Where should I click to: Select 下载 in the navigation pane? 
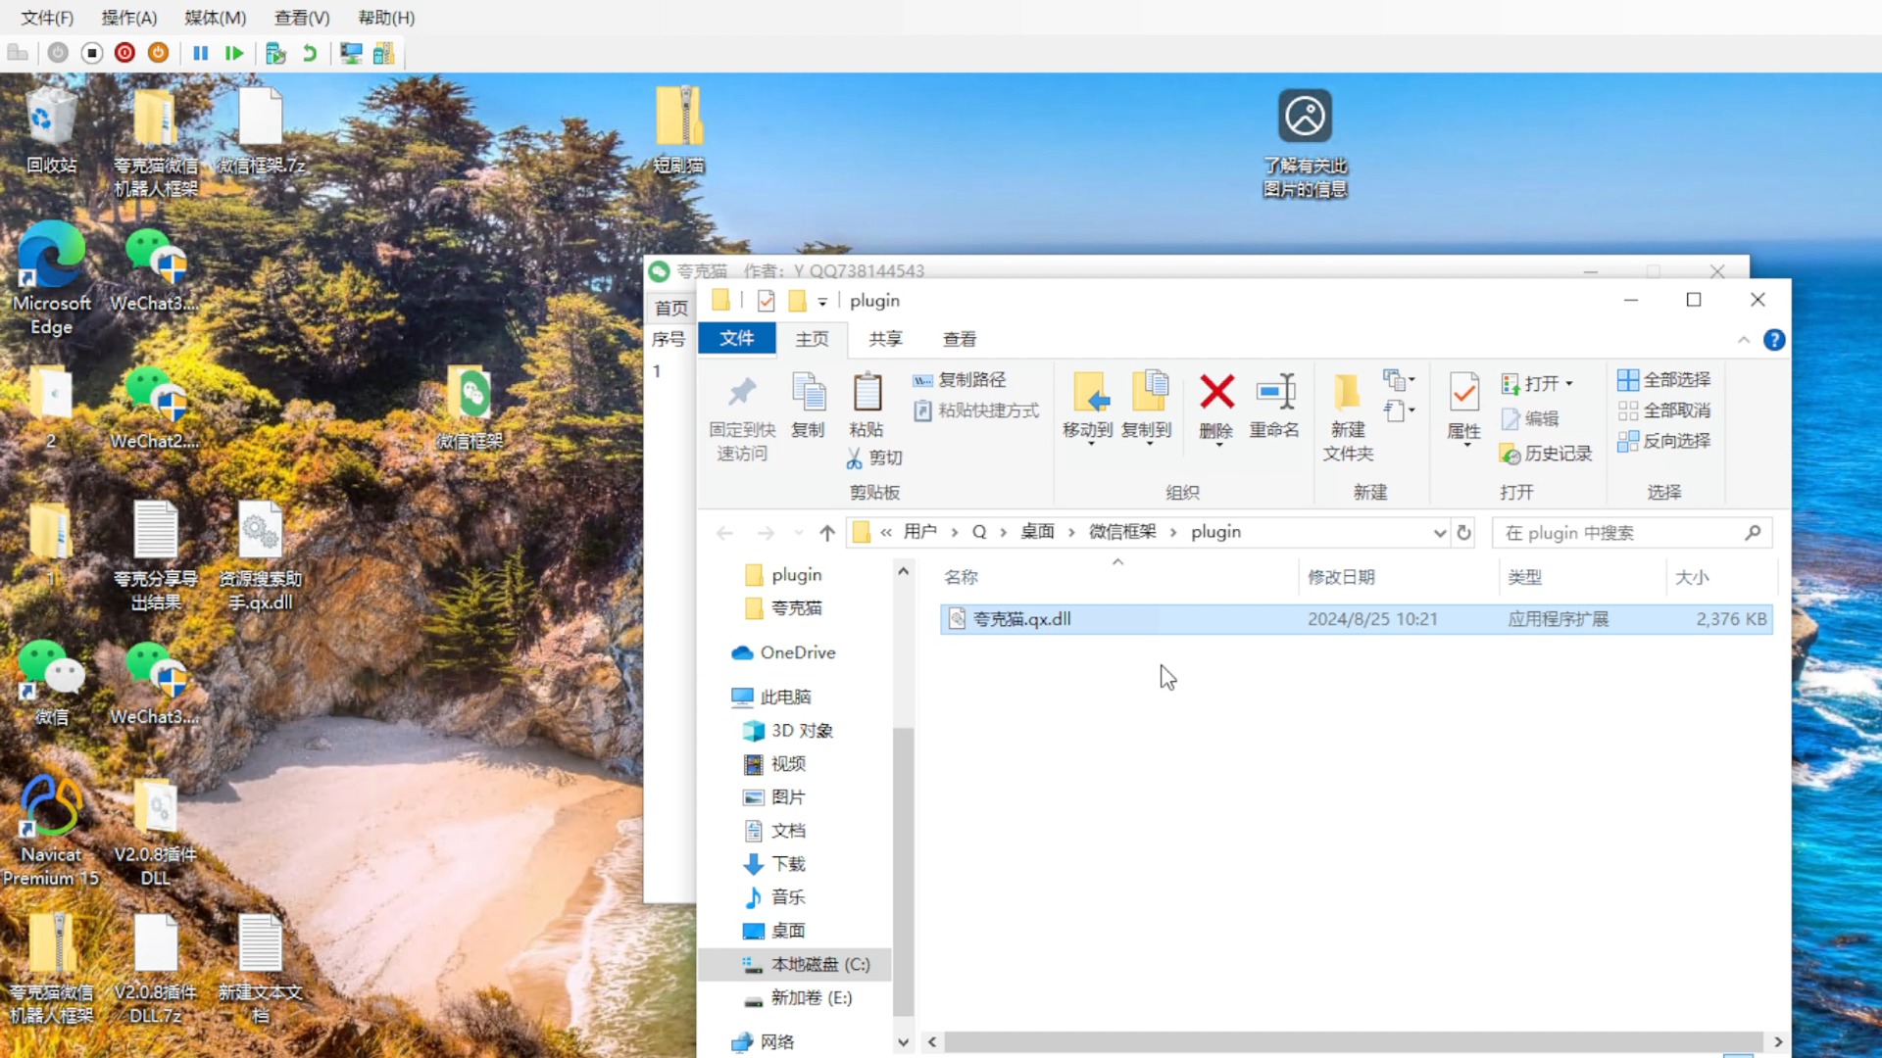pyautogui.click(x=774, y=864)
